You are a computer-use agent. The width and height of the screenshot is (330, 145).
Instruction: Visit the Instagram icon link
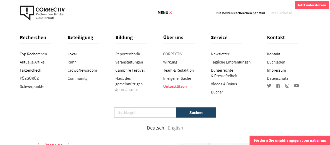(x=287, y=86)
